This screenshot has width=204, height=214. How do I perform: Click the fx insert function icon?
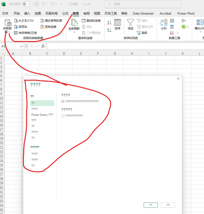pyautogui.click(x=43, y=46)
